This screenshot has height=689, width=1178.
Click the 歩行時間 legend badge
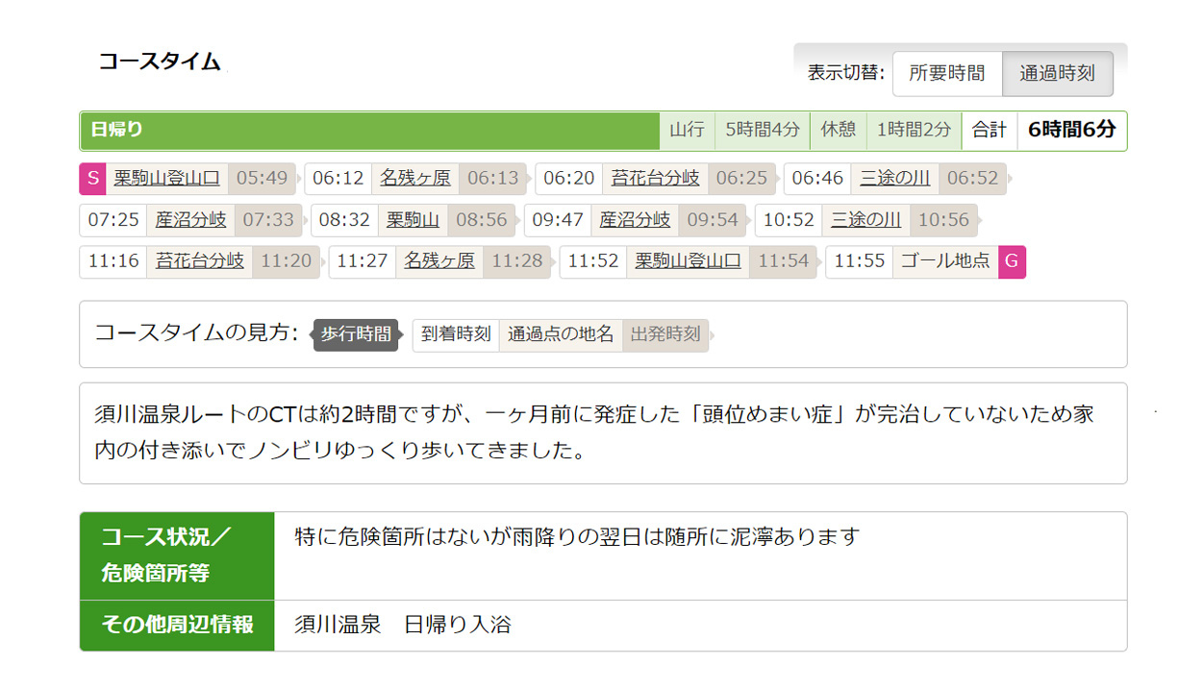tap(355, 334)
